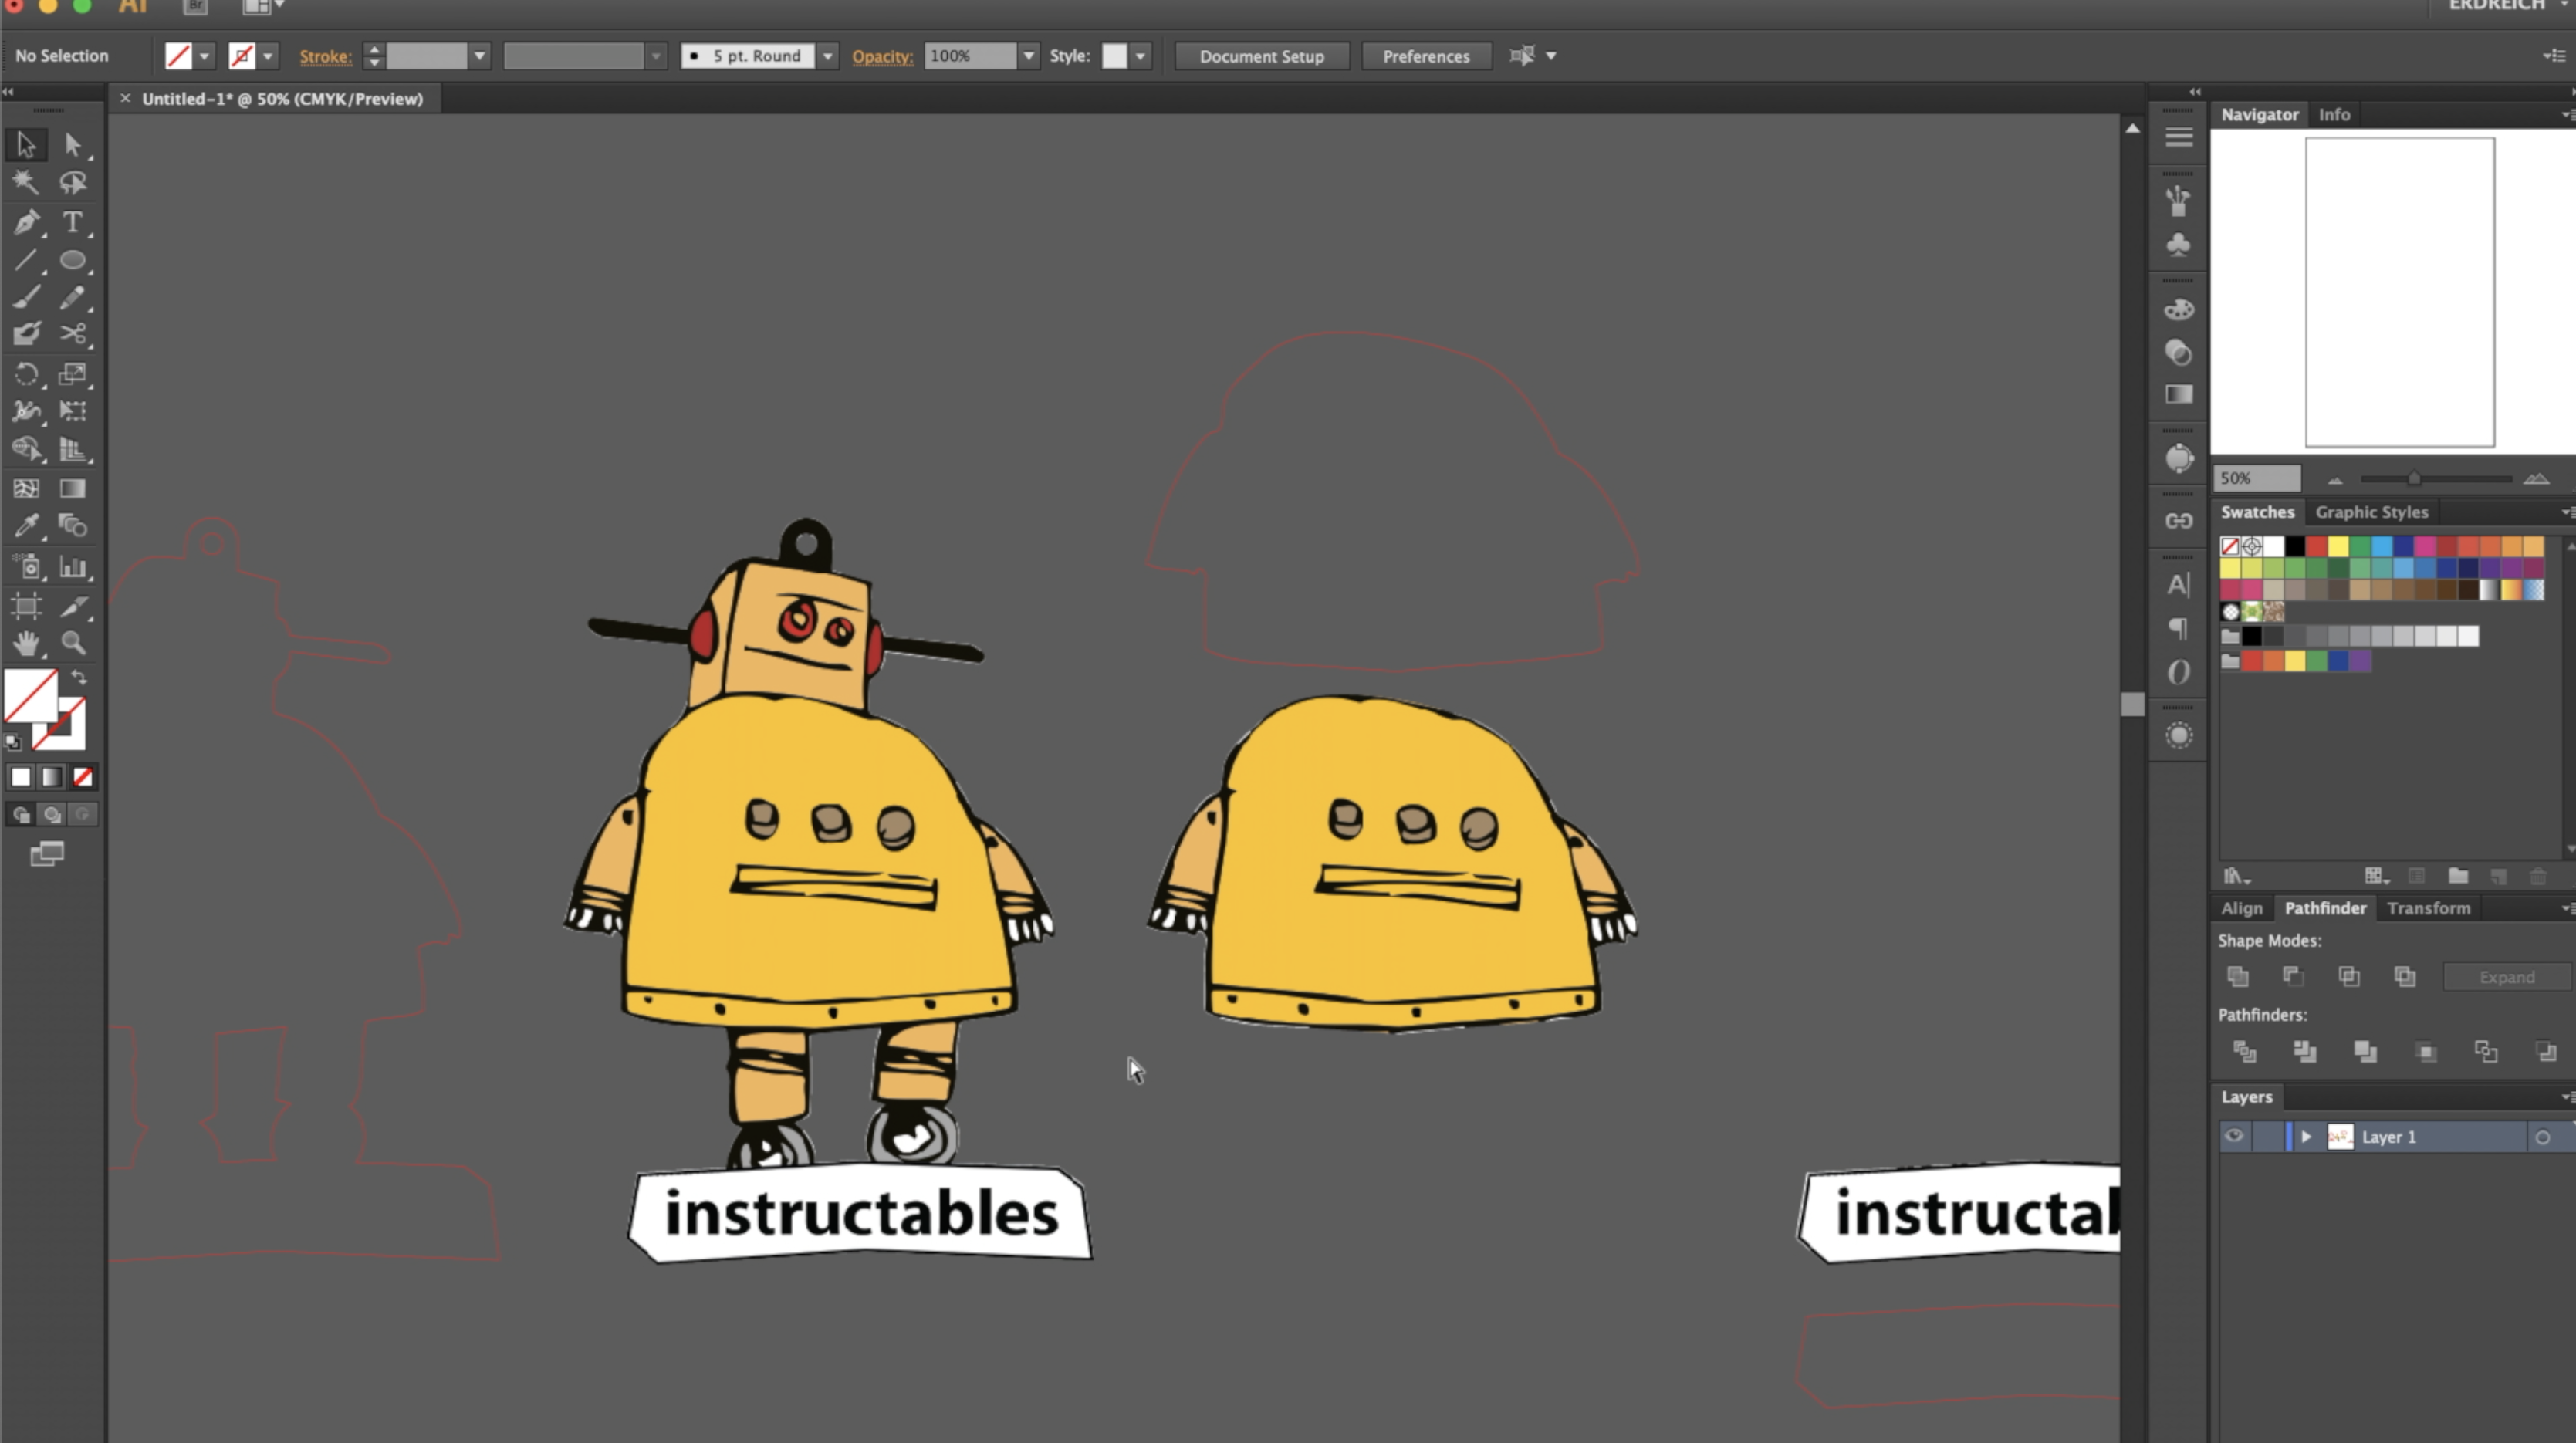Swap fill and stroke colors
2576x1443 pixels.
coord(79,678)
